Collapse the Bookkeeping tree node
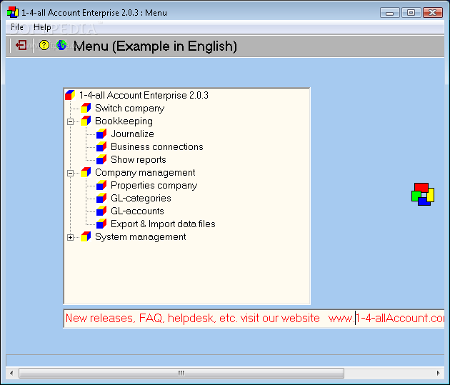The height and width of the screenshot is (385, 450). [x=70, y=121]
